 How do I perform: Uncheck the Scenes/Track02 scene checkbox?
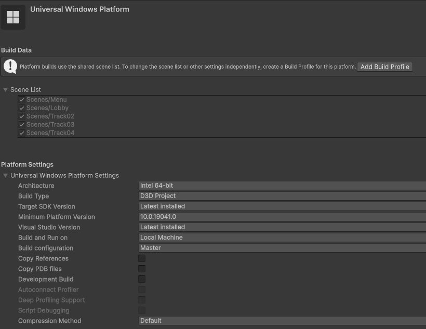coord(22,116)
